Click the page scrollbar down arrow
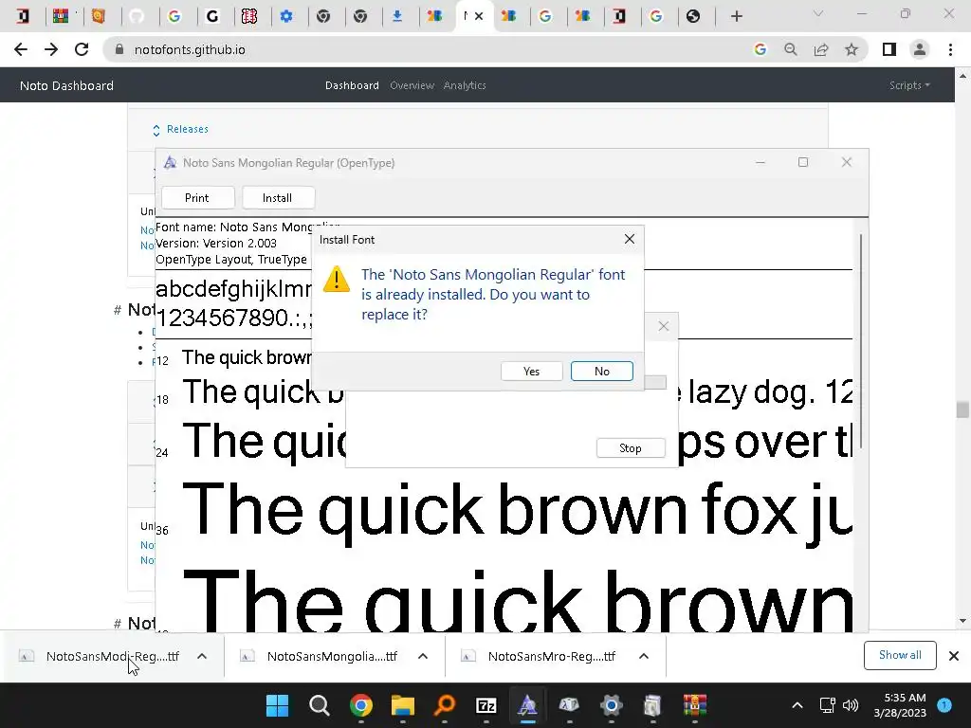The width and height of the screenshot is (971, 728). [962, 621]
